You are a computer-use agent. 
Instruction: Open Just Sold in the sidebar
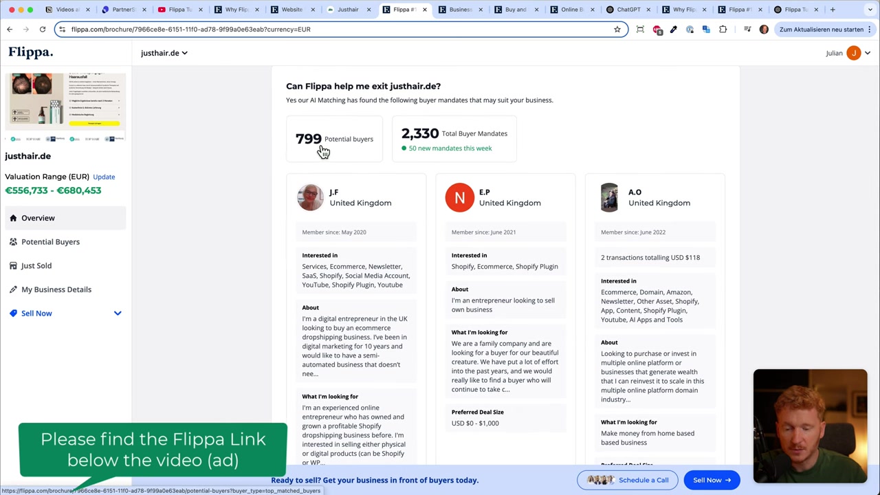(x=36, y=265)
